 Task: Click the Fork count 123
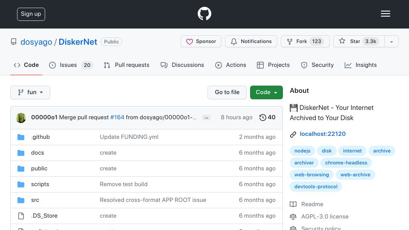[317, 41]
